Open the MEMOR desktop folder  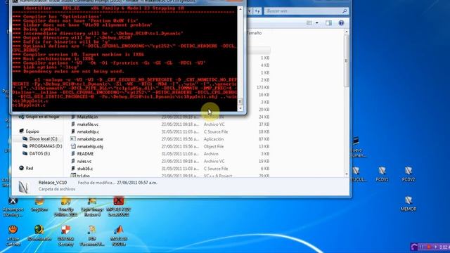[x=408, y=204]
